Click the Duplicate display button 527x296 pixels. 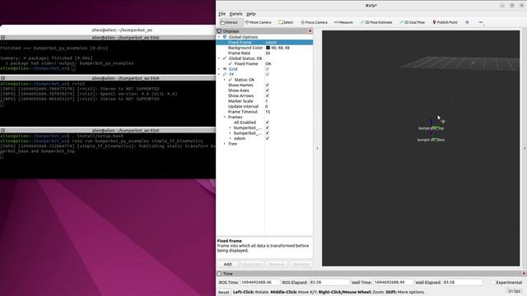252,264
